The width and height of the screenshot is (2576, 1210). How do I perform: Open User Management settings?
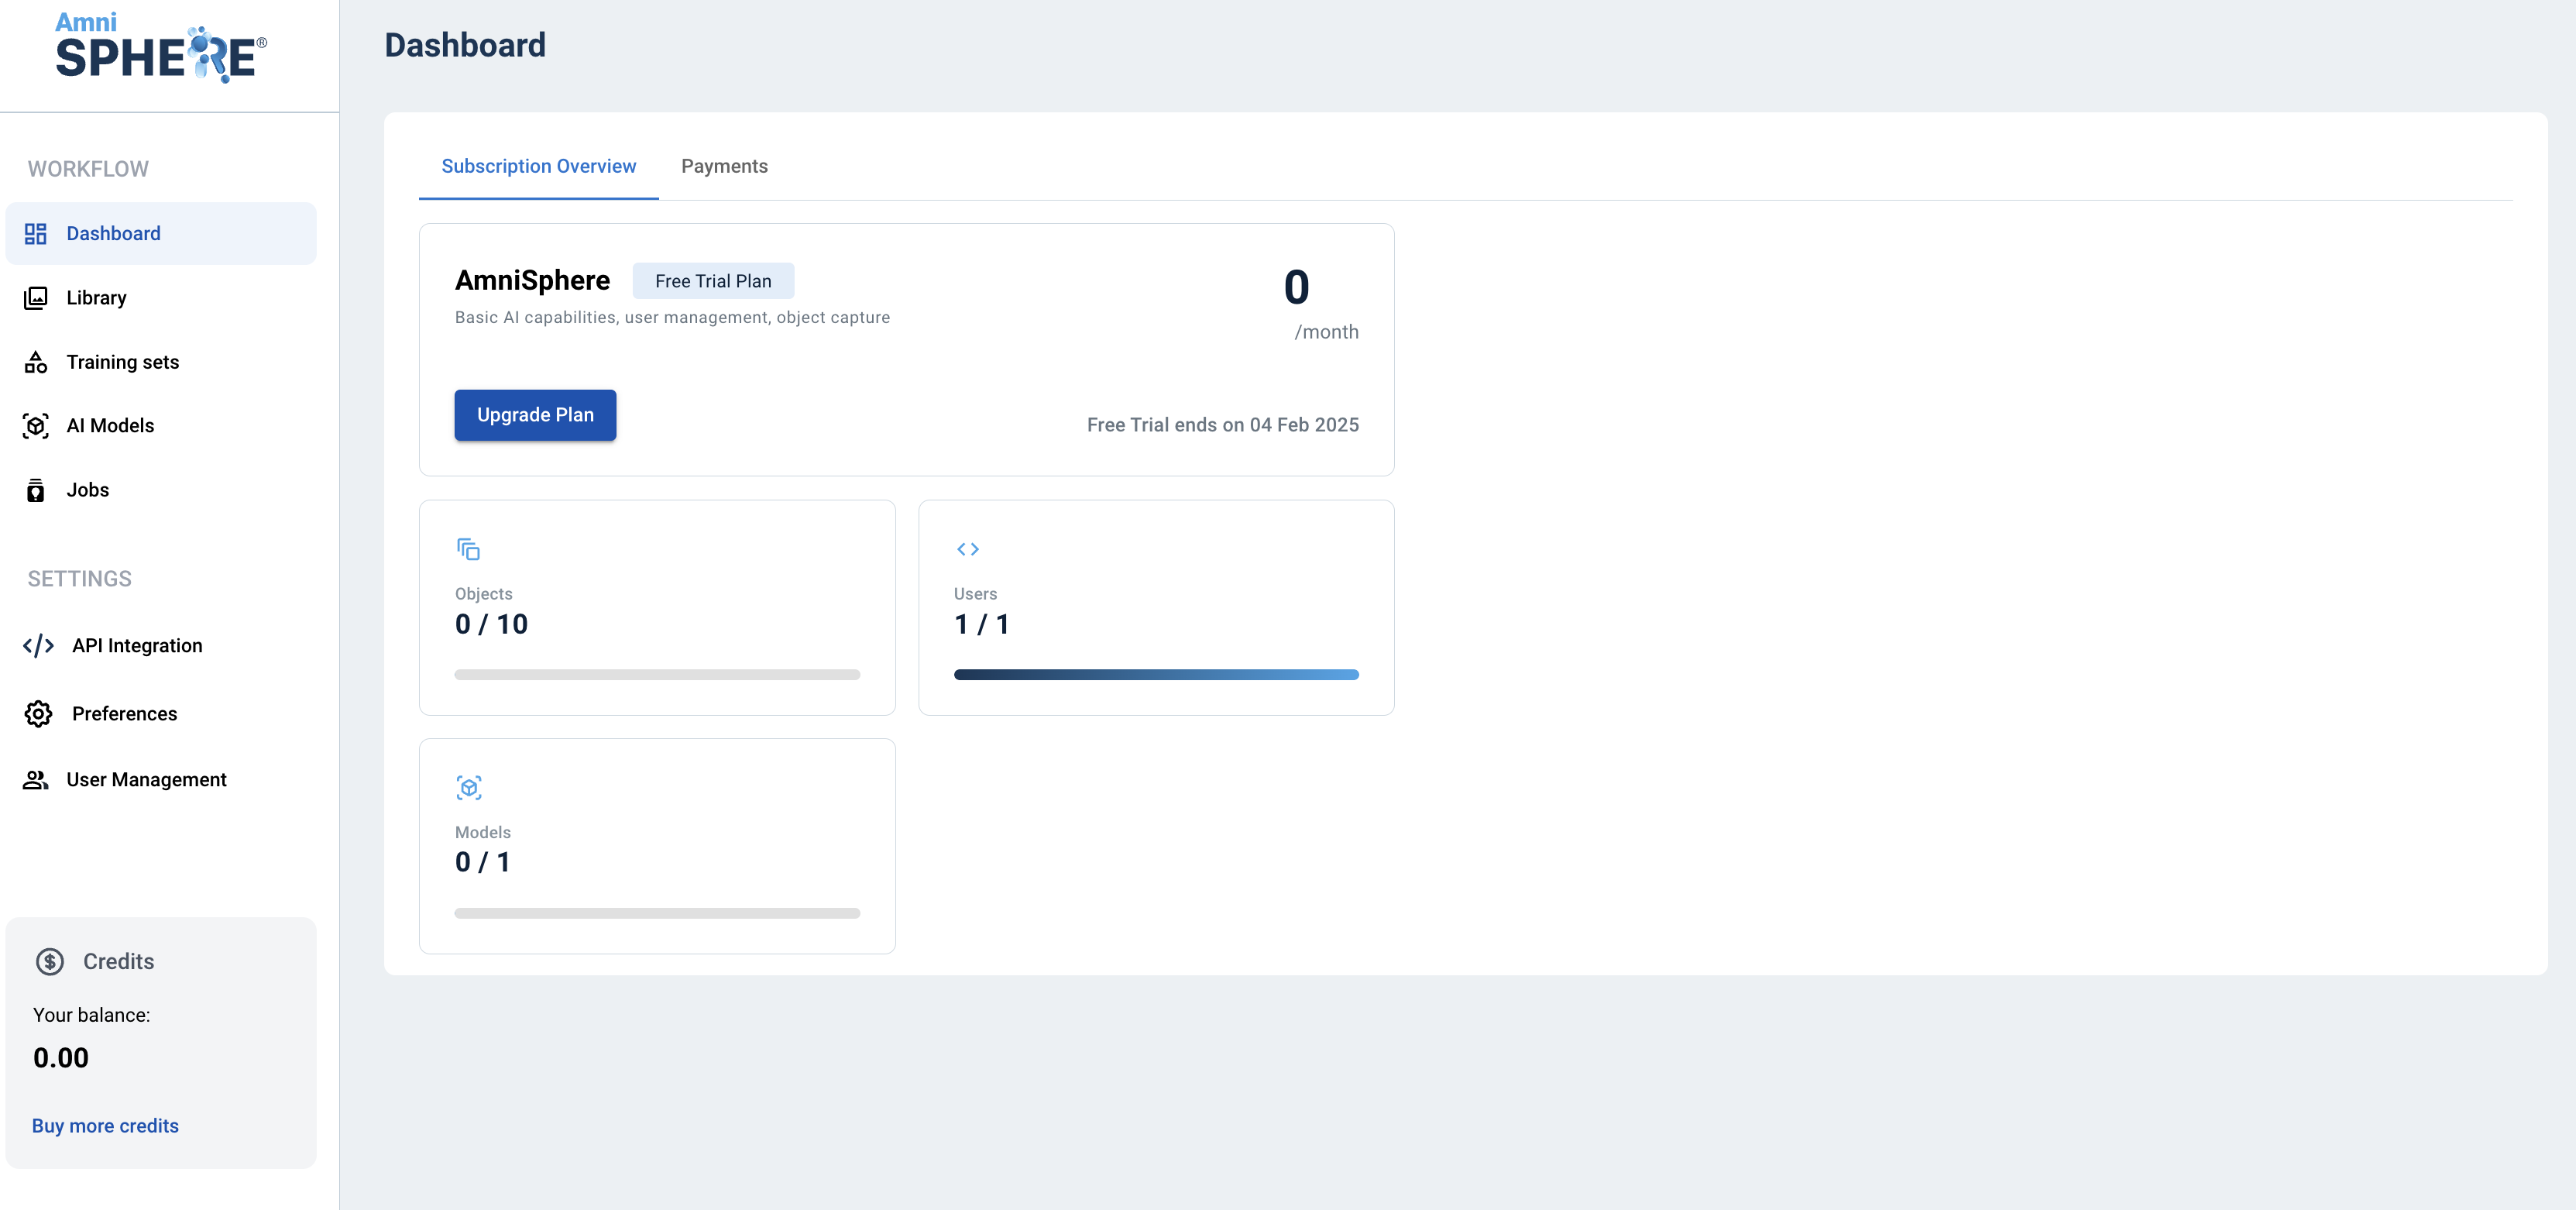(x=161, y=780)
